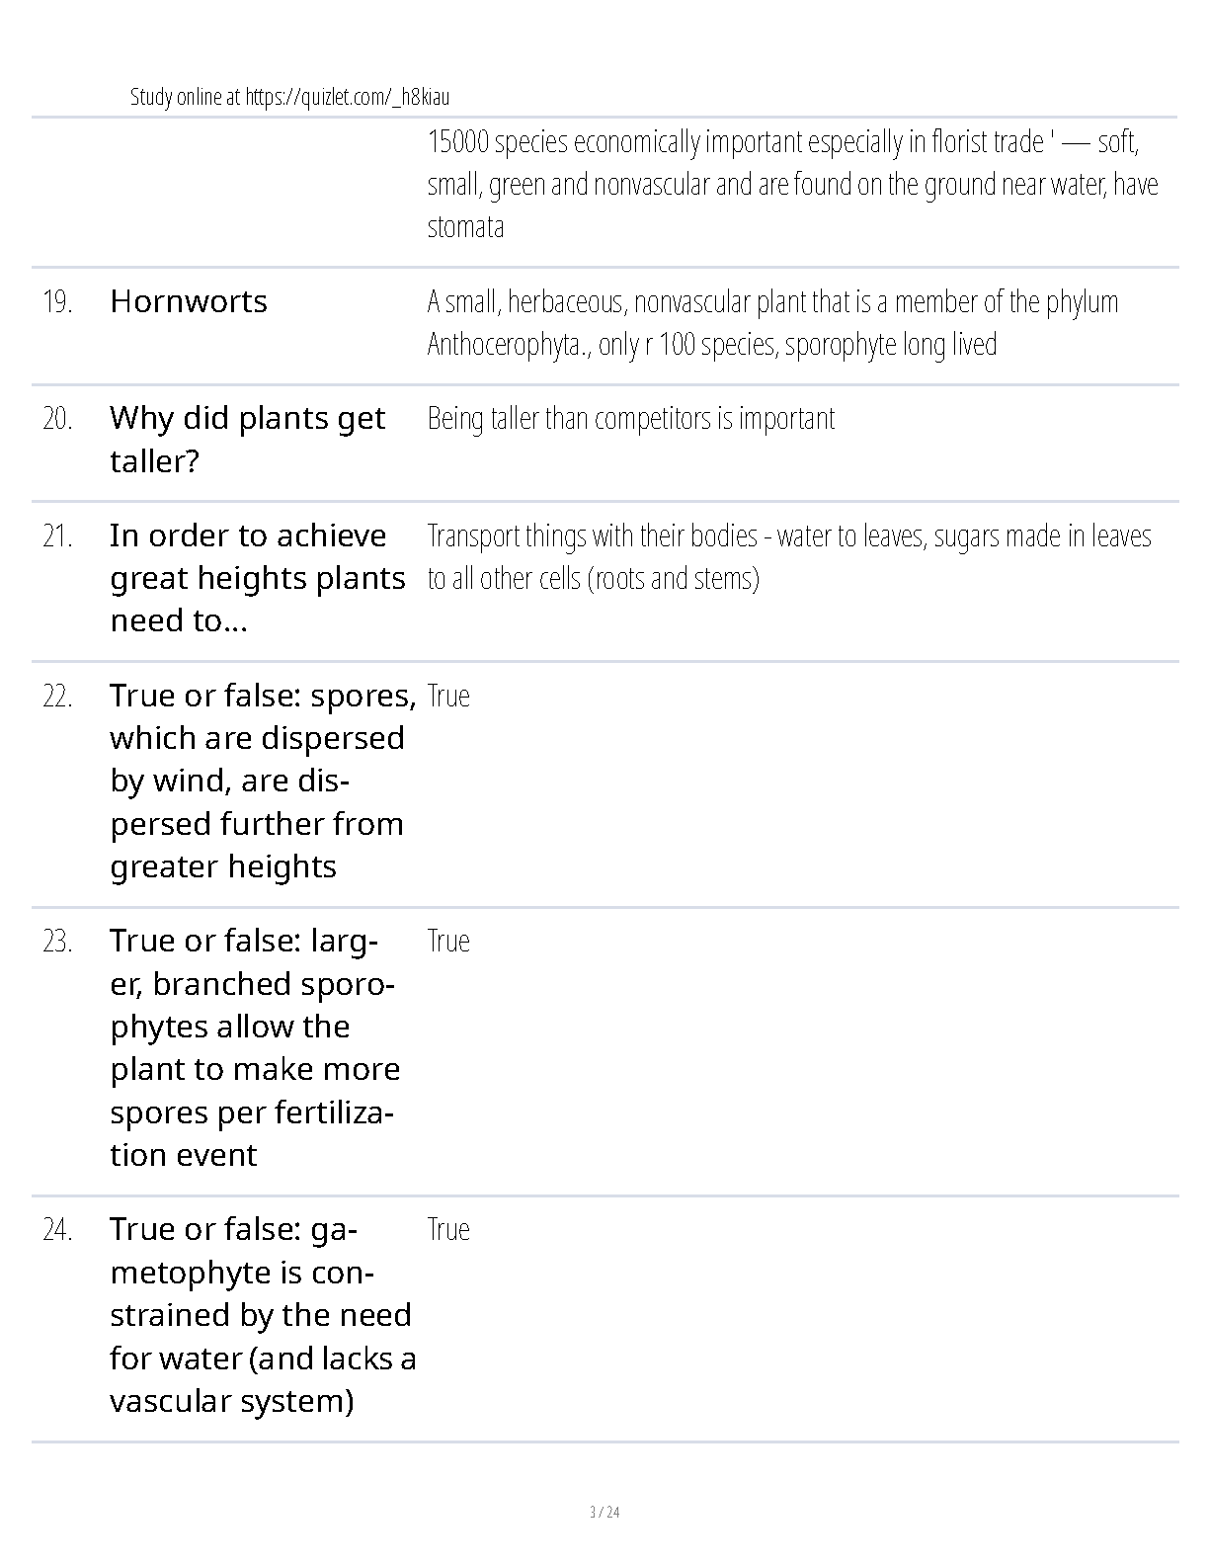Select the branched sporophytes true/false question

(x=255, y=1047)
